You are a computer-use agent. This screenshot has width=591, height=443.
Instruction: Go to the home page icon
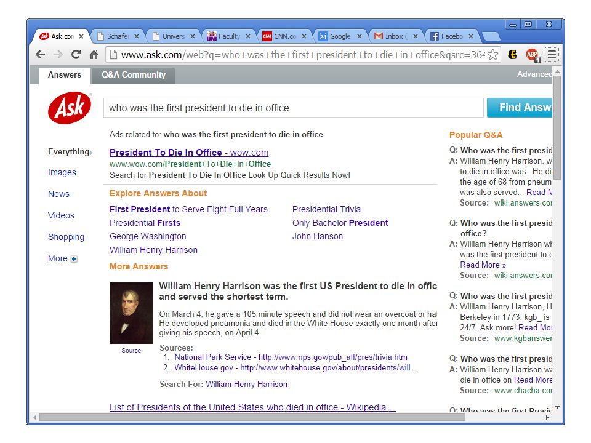coord(94,55)
